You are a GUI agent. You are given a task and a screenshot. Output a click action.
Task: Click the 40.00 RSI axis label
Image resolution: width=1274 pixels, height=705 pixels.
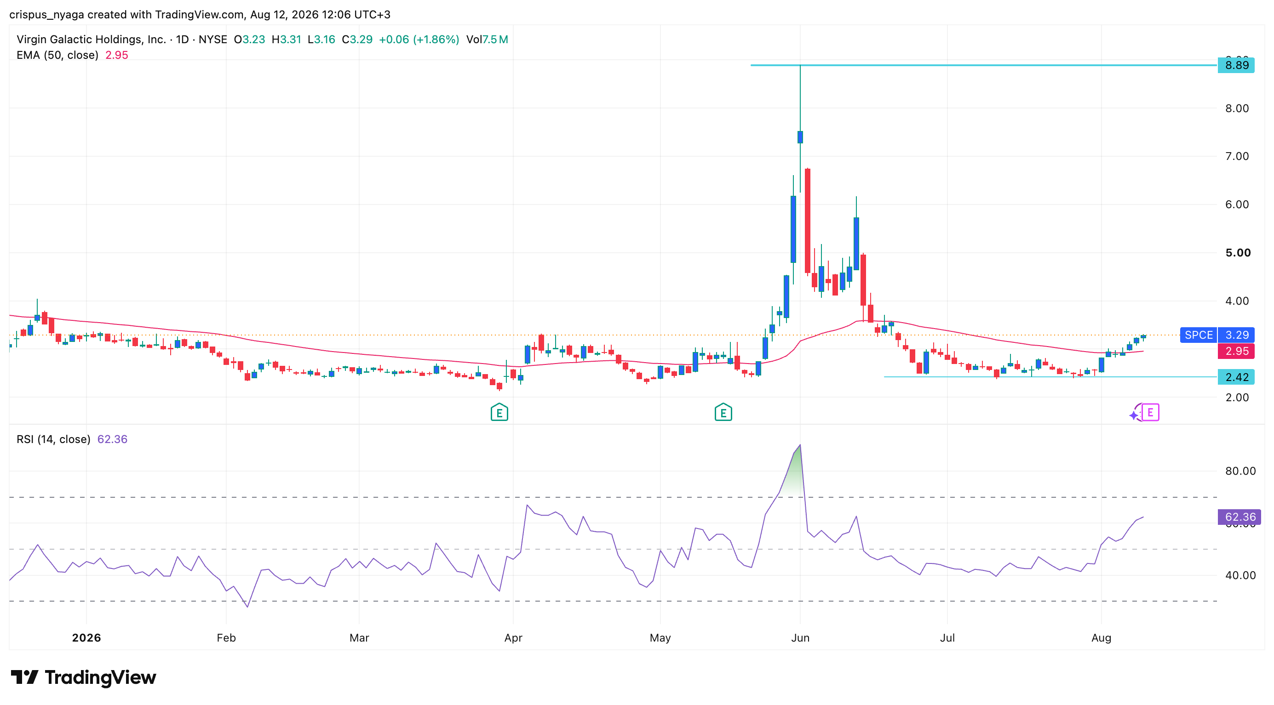pyautogui.click(x=1240, y=575)
